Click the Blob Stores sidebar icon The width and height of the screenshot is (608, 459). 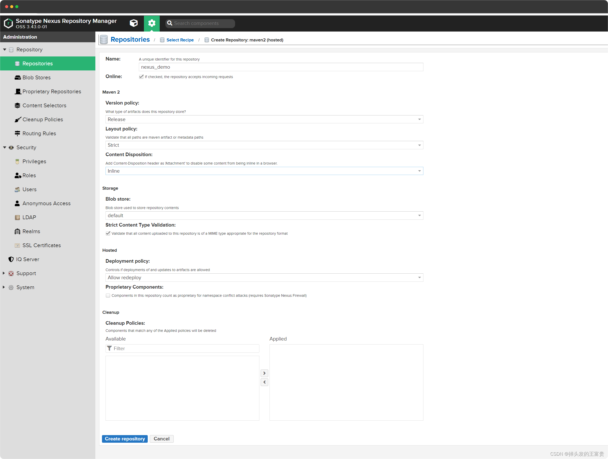tap(18, 78)
